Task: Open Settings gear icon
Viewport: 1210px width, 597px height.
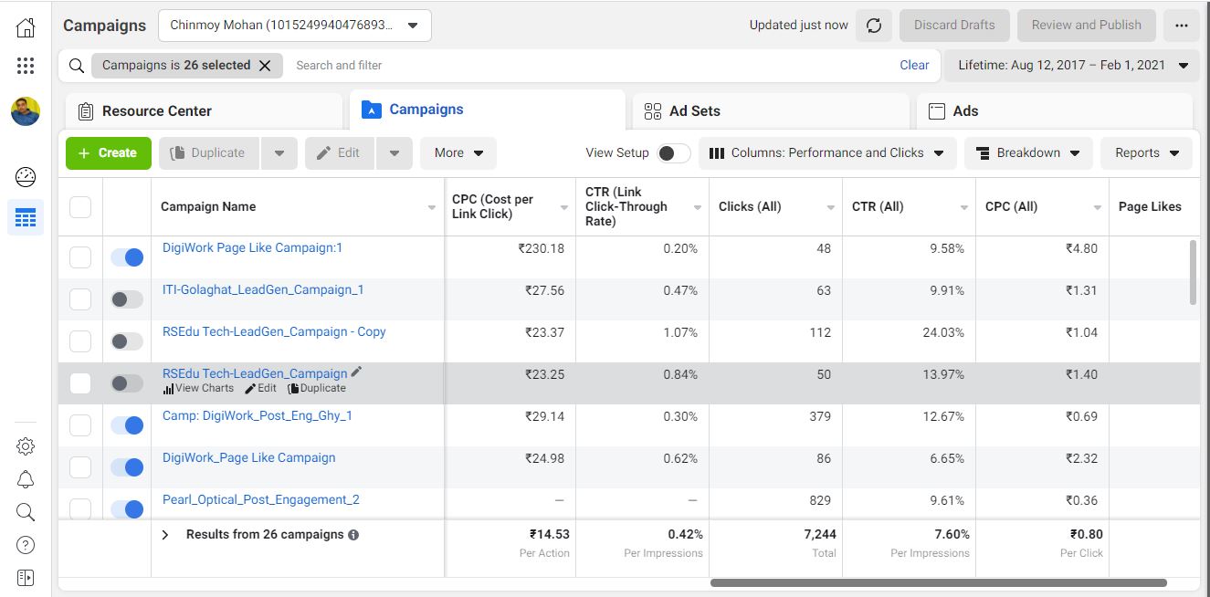Action: pyautogui.click(x=26, y=446)
